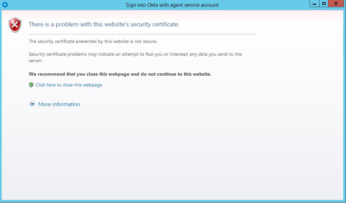Expand More information using the circled arrow
Screen dimensions: 346x203
(x=33, y=104)
